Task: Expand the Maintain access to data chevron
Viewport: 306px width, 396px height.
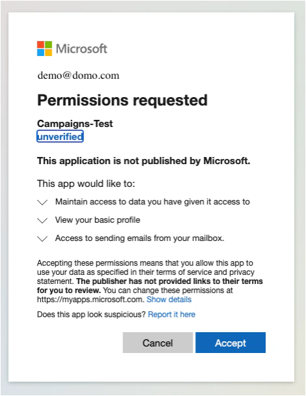Action: pyautogui.click(x=42, y=202)
